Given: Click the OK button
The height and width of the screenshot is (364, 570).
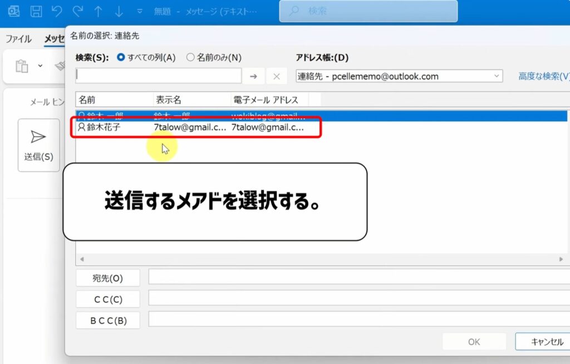Looking at the screenshot, I should click(474, 341).
